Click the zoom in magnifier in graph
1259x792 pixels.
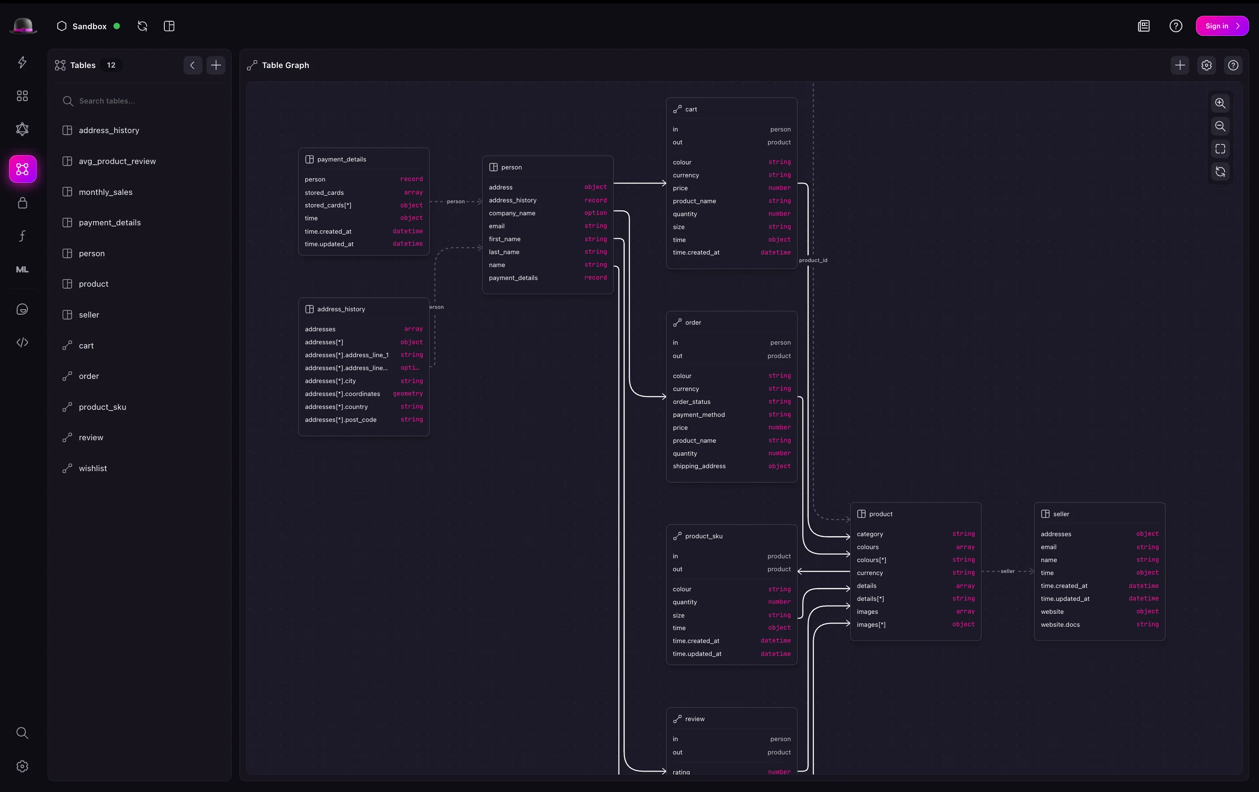tap(1220, 103)
